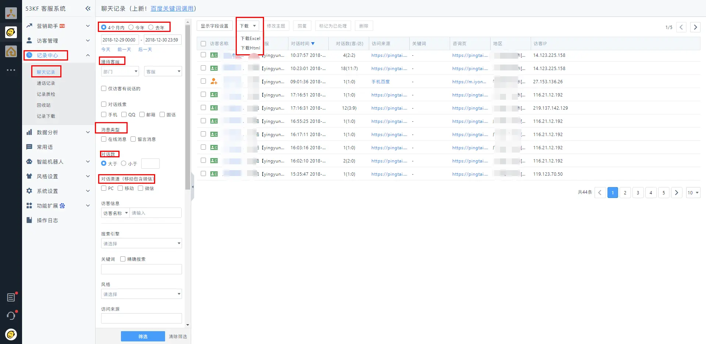Check the 微信 channel checkbox
The height and width of the screenshot is (344, 706).
pyautogui.click(x=140, y=188)
